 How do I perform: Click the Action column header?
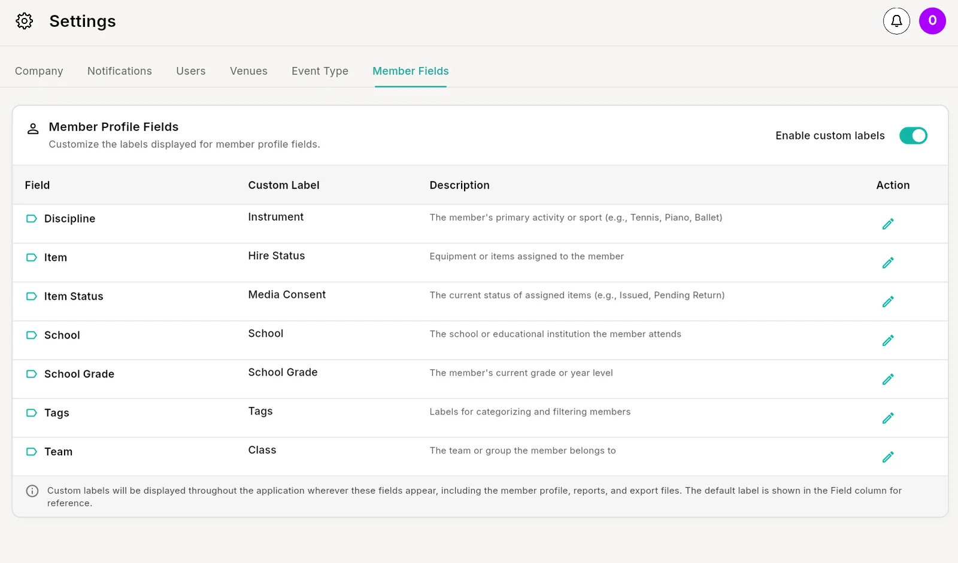893,185
